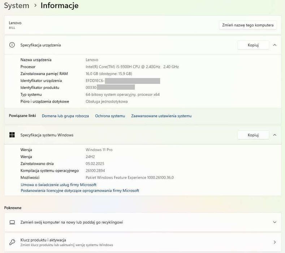The image size is (285, 253).
Task: Select 'Identyfikator urządzenia' label
Action: [41, 81]
